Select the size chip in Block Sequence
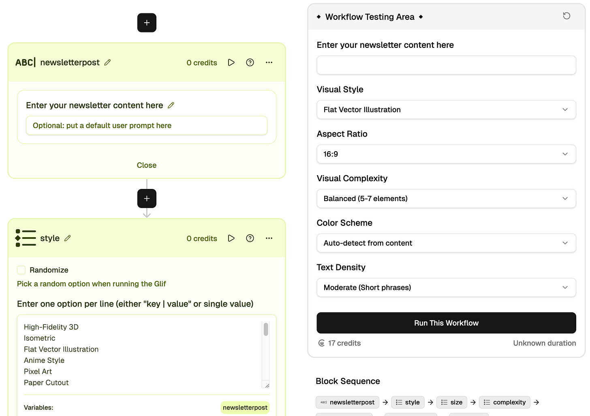 (x=451, y=402)
